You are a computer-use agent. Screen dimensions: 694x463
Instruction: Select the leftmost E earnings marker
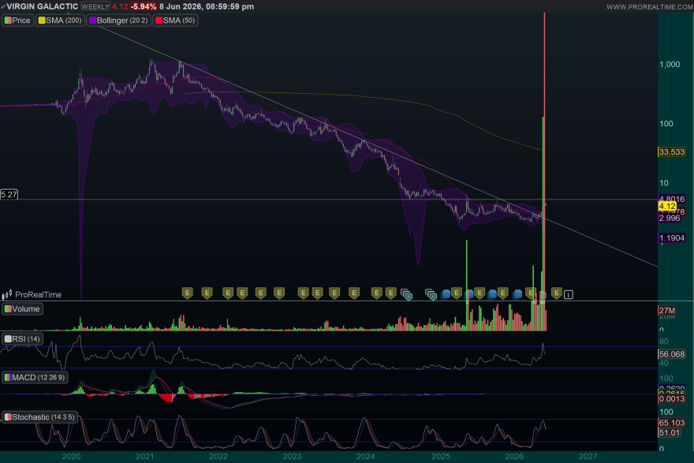click(188, 293)
